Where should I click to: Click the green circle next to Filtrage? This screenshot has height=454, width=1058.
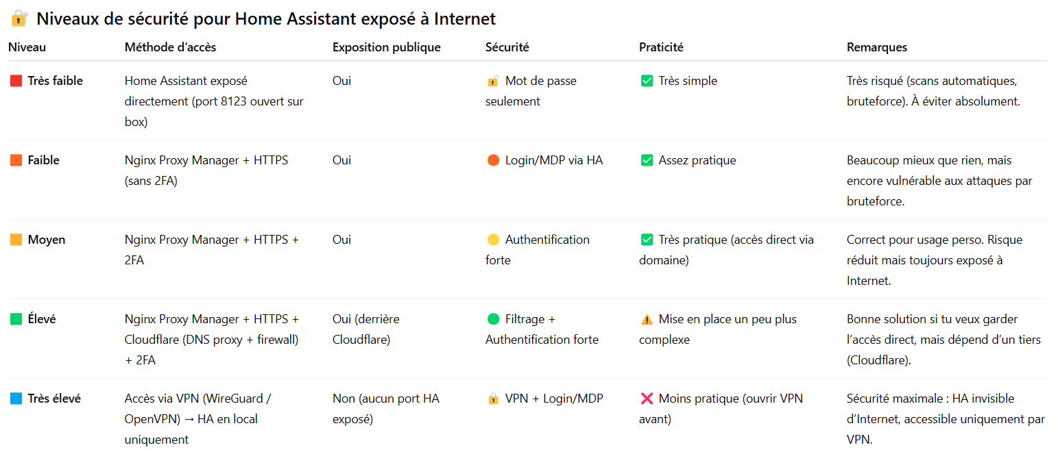492,319
